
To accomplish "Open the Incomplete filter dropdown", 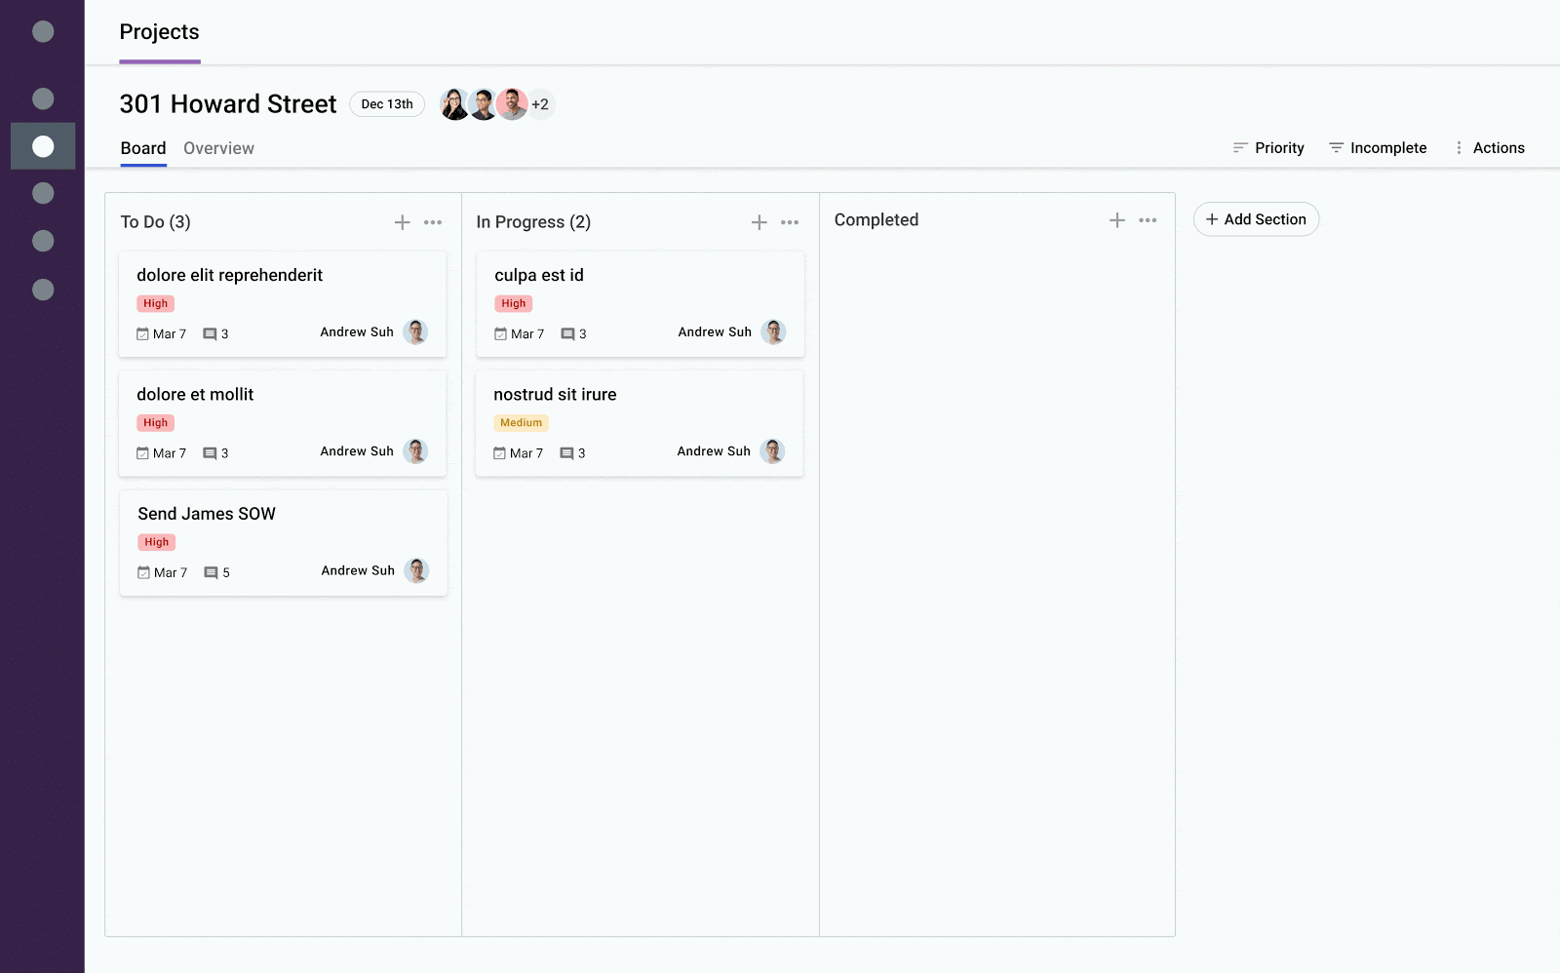I will click(x=1378, y=148).
